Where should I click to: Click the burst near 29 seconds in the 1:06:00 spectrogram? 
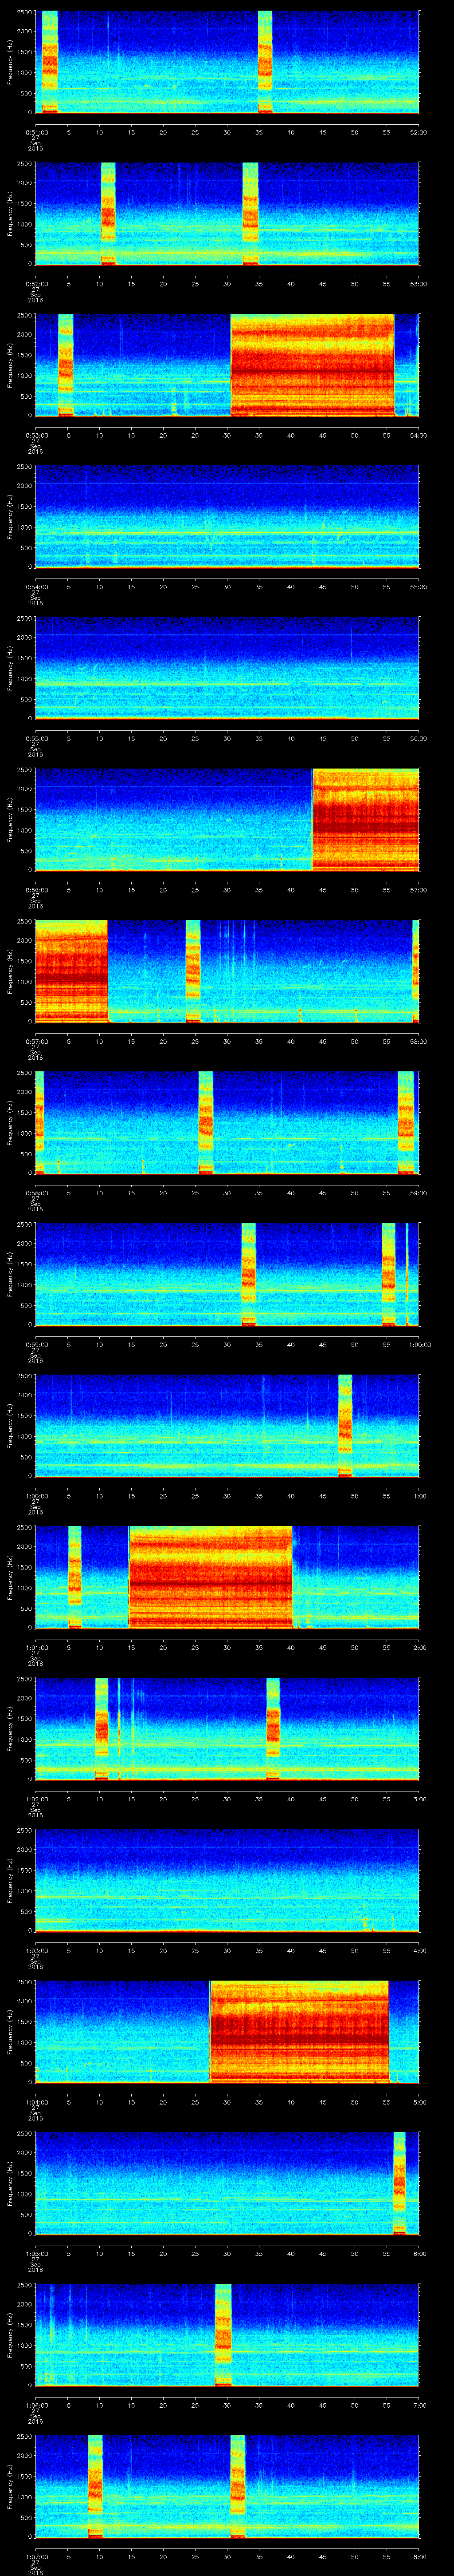coord(223,2334)
